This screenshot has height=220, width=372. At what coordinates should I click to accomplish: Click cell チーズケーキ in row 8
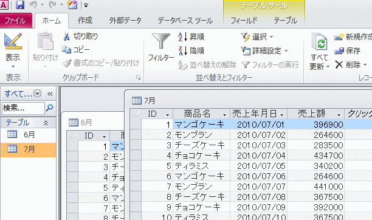(201, 197)
